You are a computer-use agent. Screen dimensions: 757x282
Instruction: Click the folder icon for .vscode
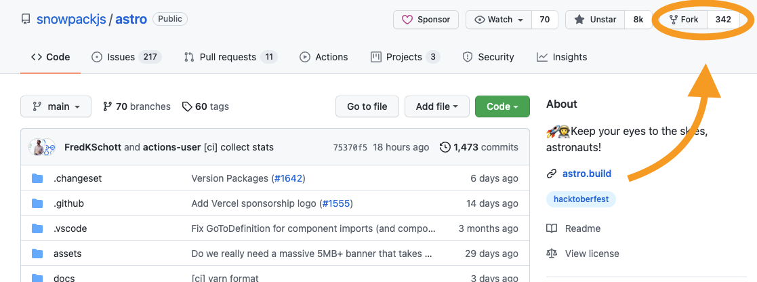[x=38, y=229]
